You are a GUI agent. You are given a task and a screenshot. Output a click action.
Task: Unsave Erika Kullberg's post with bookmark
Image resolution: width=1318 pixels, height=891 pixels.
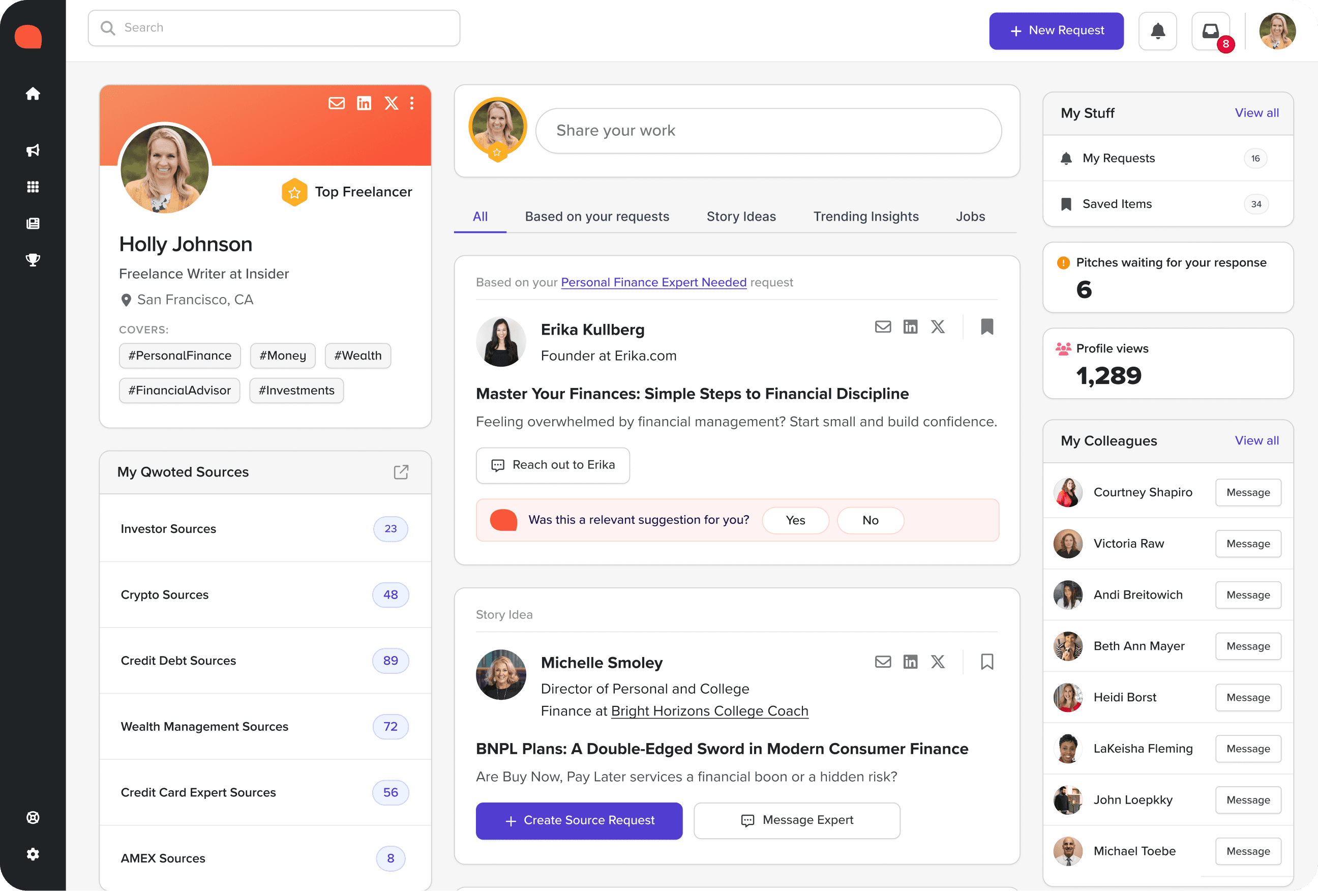coord(987,326)
